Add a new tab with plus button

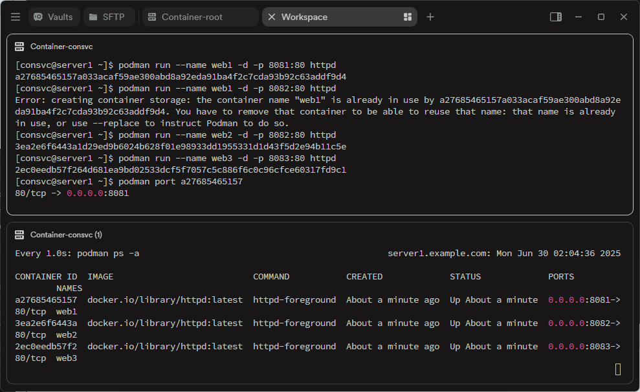[430, 17]
